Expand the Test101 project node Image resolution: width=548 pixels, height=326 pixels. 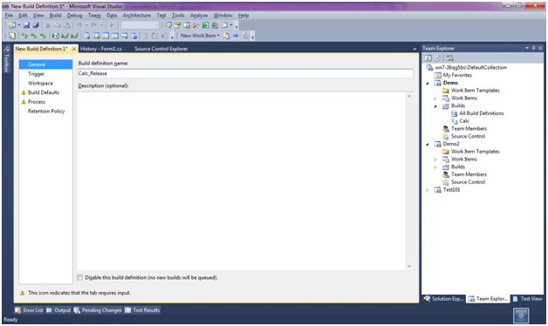point(427,190)
